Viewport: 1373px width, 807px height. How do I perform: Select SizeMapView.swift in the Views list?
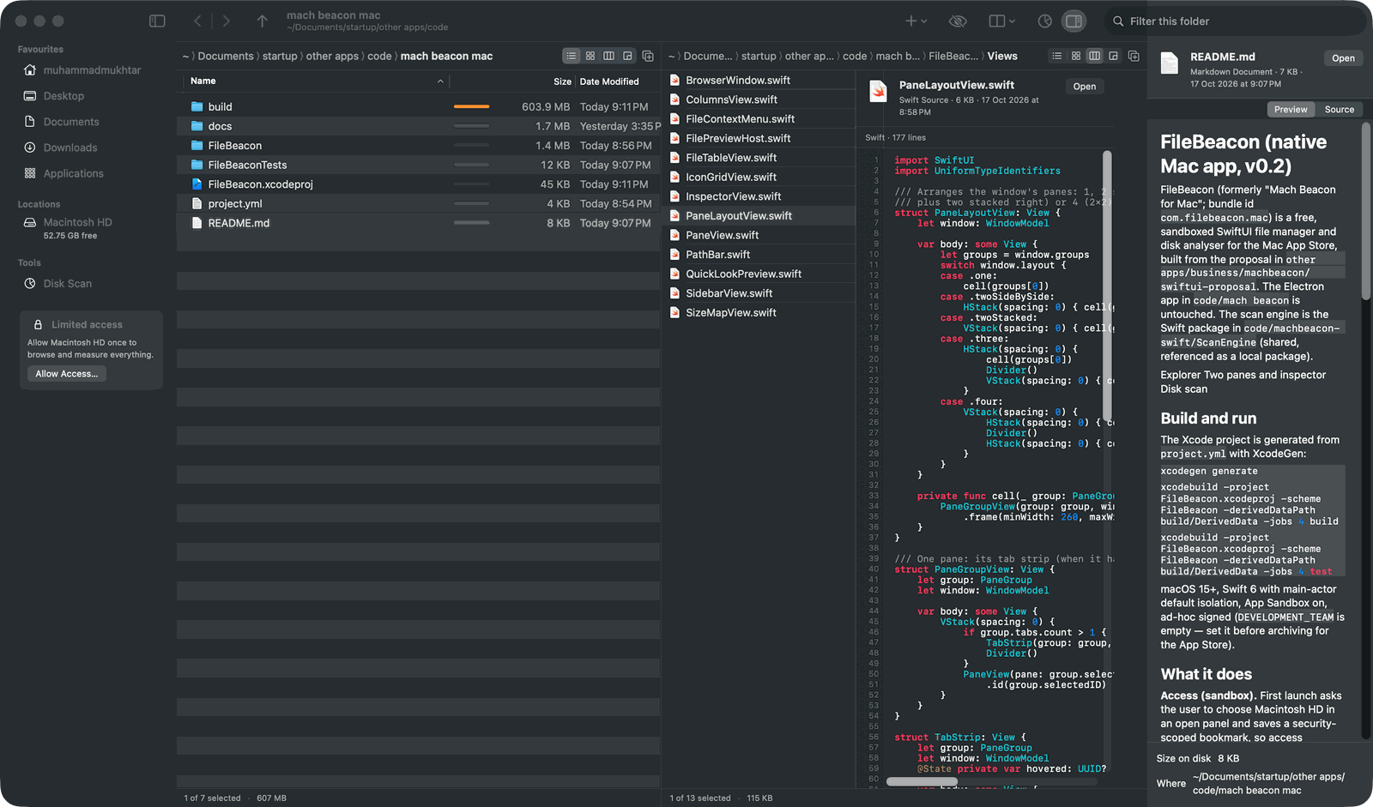759,313
